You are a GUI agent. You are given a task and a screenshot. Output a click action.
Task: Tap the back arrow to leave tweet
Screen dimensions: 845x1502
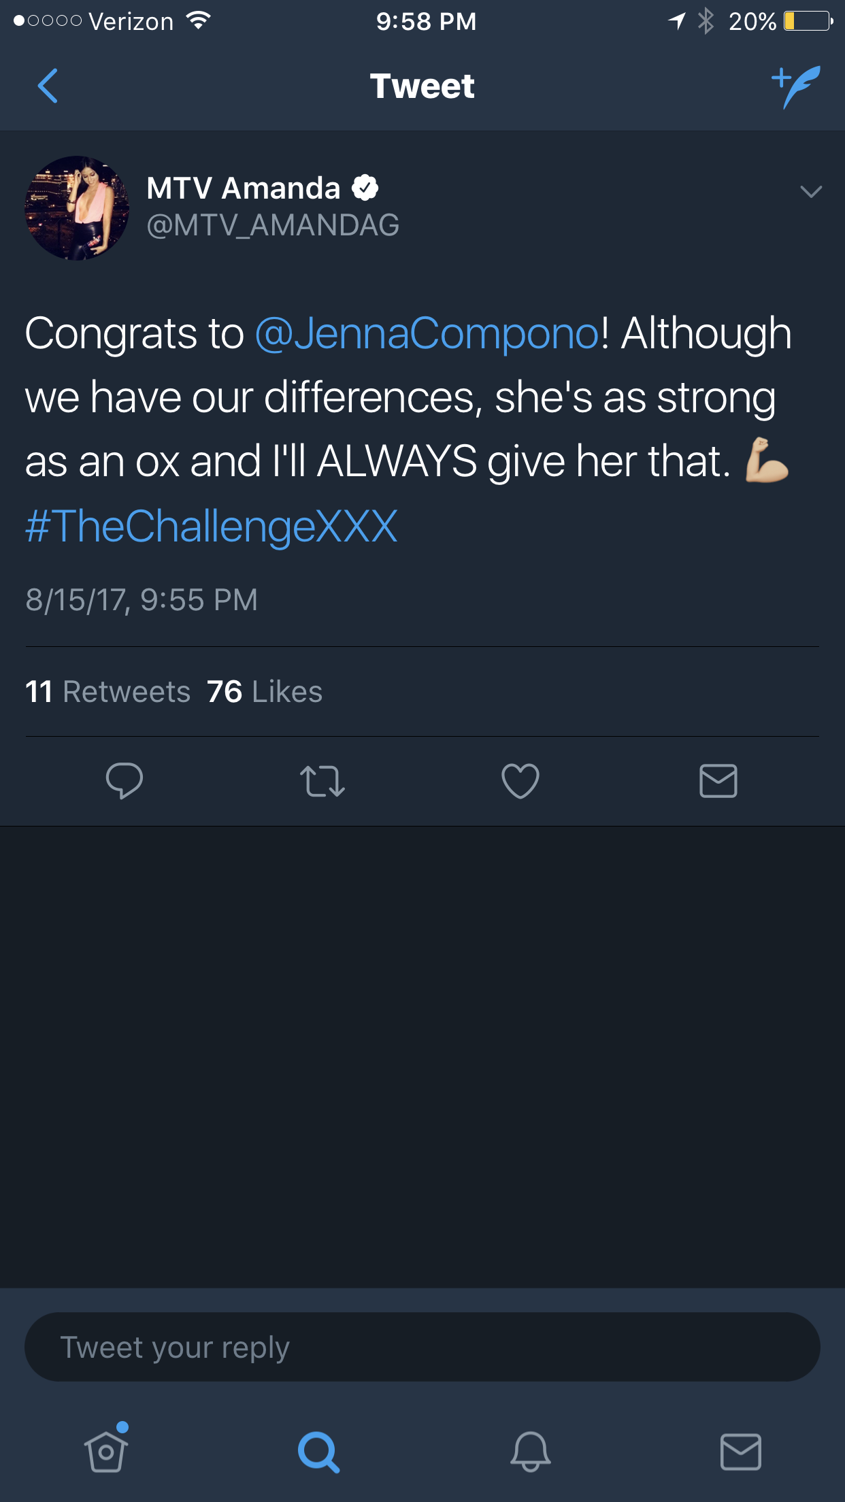pos(48,86)
